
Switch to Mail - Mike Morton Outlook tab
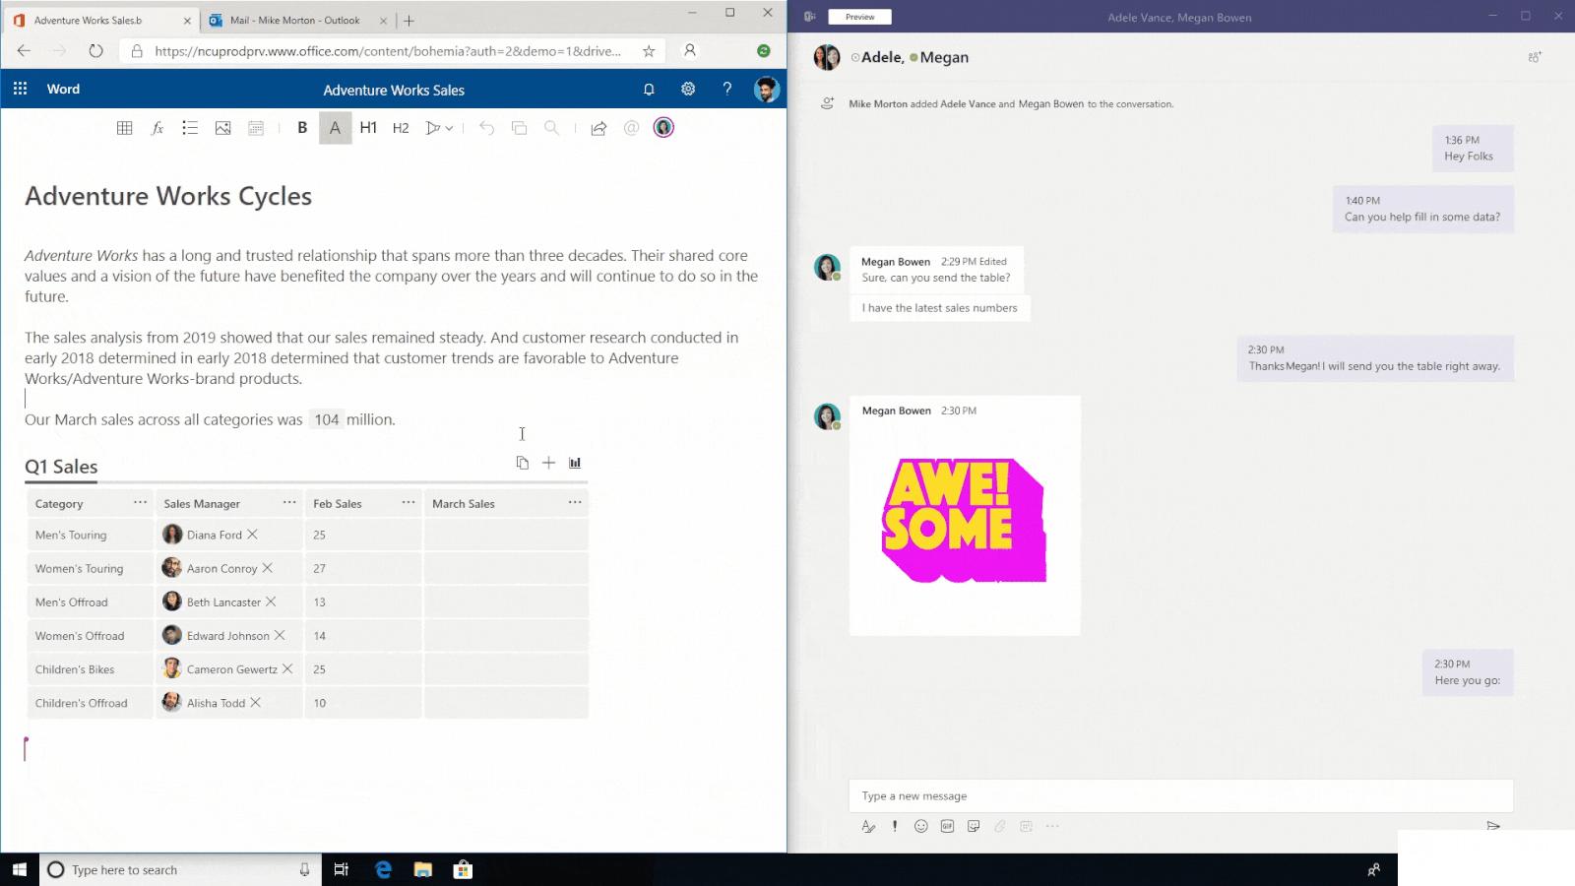coord(298,20)
